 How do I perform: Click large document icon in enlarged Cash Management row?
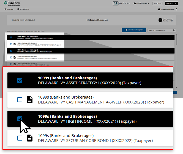tap(30, 100)
